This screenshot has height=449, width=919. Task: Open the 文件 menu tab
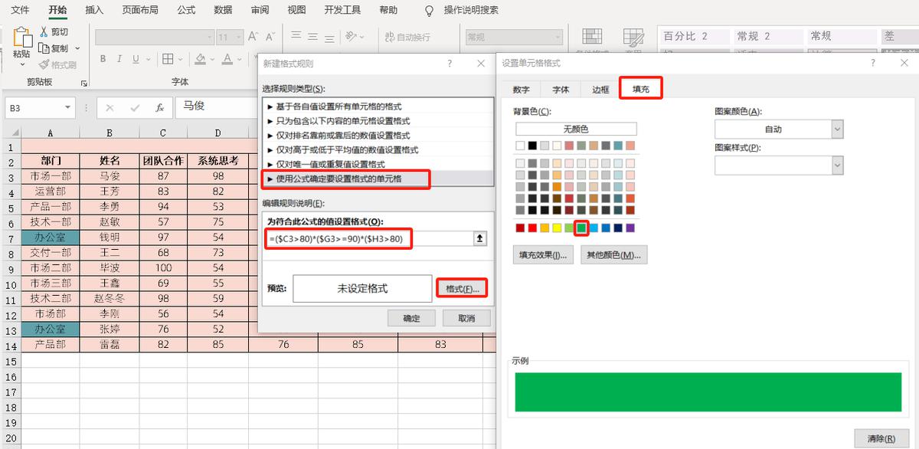(21, 10)
